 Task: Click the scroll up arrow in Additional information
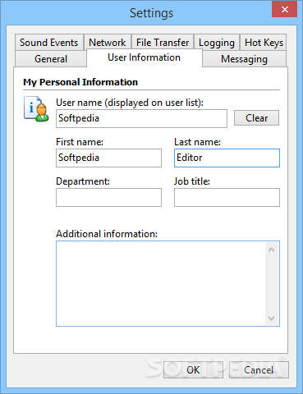tap(271, 250)
